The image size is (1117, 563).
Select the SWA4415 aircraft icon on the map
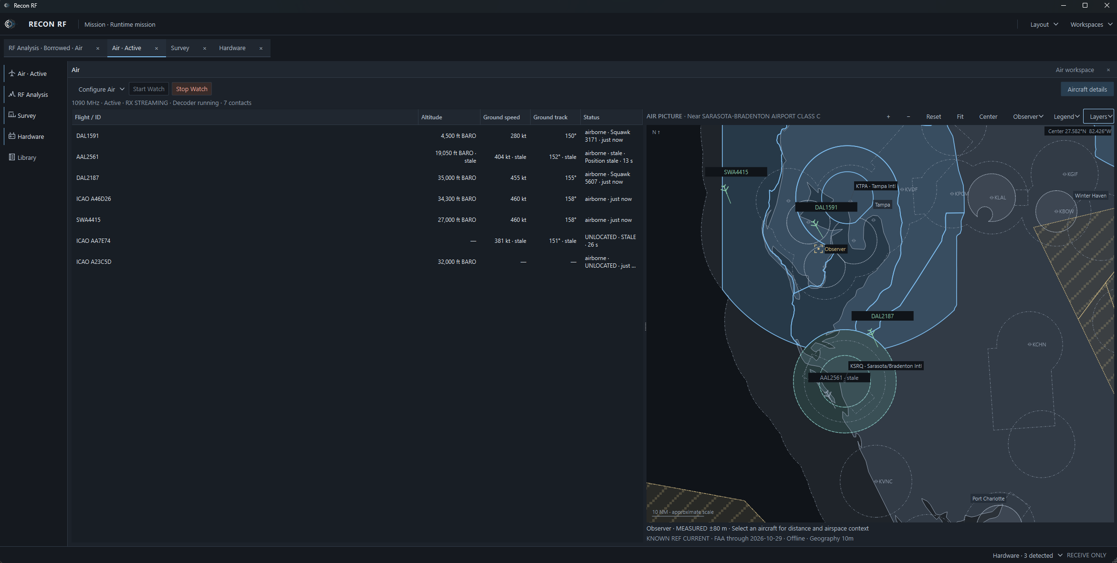tap(726, 190)
